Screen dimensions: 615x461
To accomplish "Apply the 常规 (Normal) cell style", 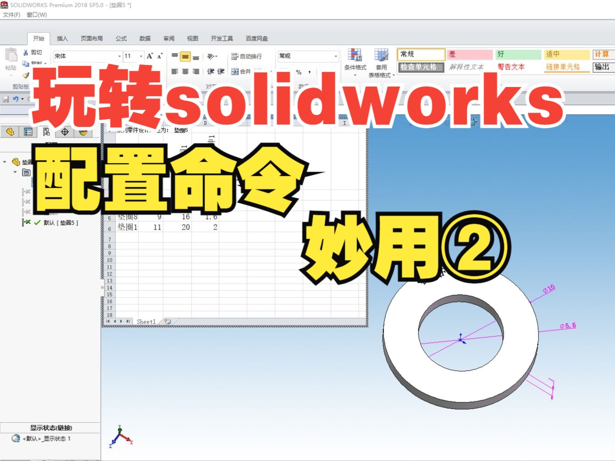I will 421,54.
